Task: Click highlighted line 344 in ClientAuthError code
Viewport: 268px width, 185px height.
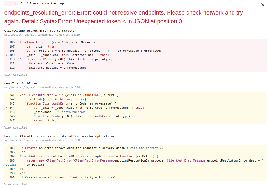Action: pos(89,108)
